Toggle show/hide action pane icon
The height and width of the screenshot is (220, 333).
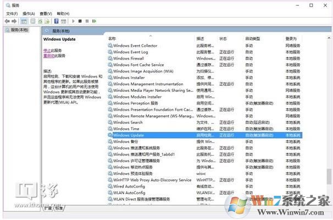coord(64,21)
